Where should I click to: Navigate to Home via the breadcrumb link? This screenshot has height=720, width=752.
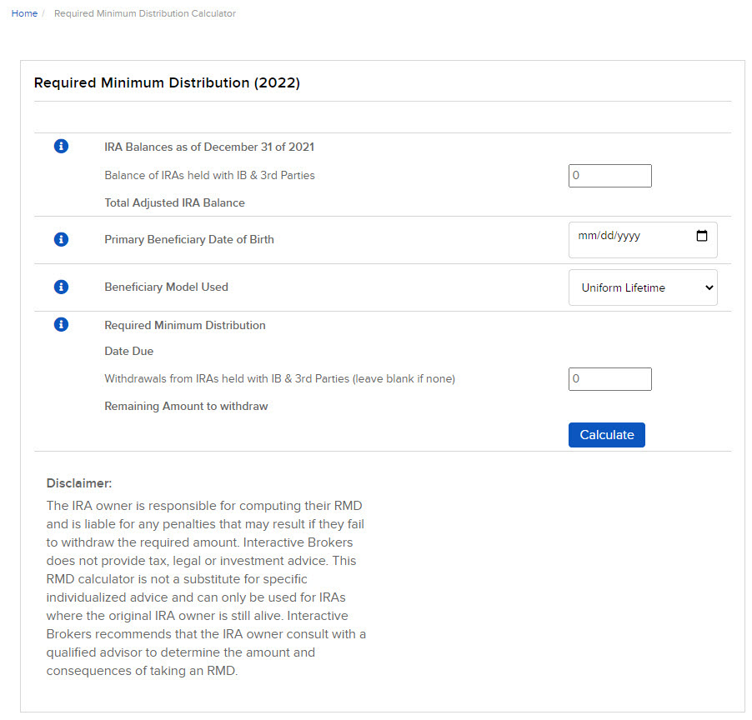coord(24,13)
